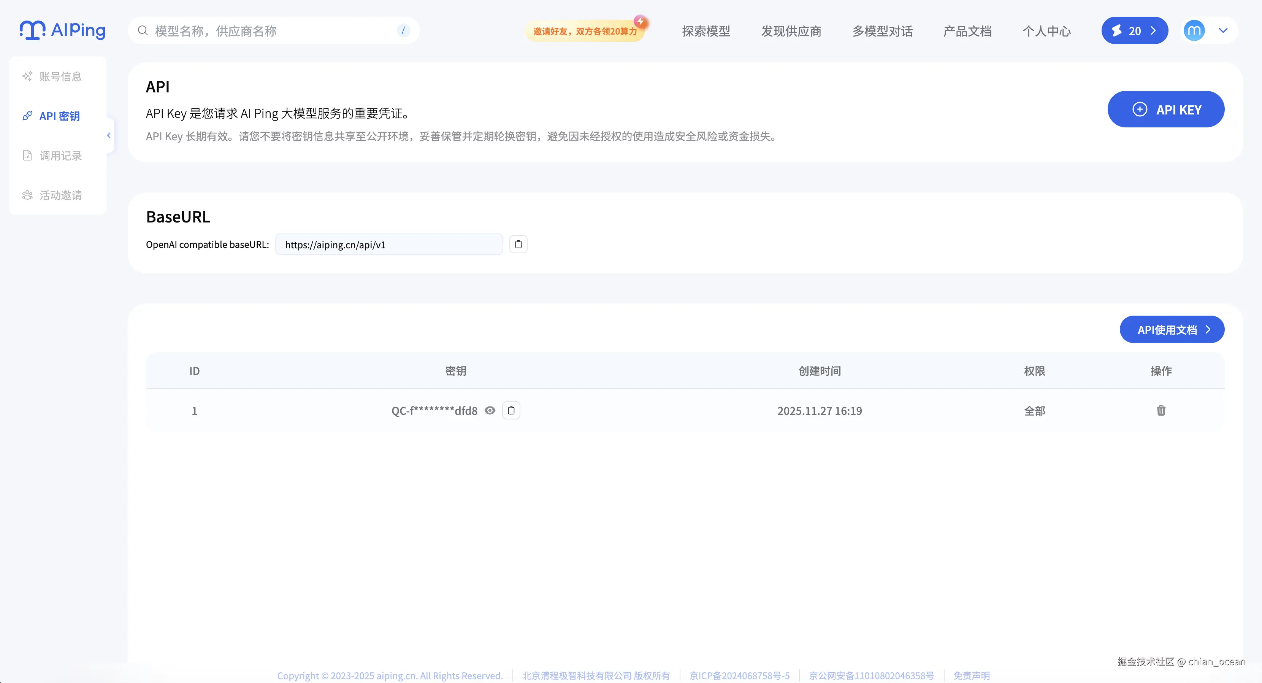Click the invite friends promotion banner
Image resolution: width=1262 pixels, height=683 pixels.
(585, 31)
